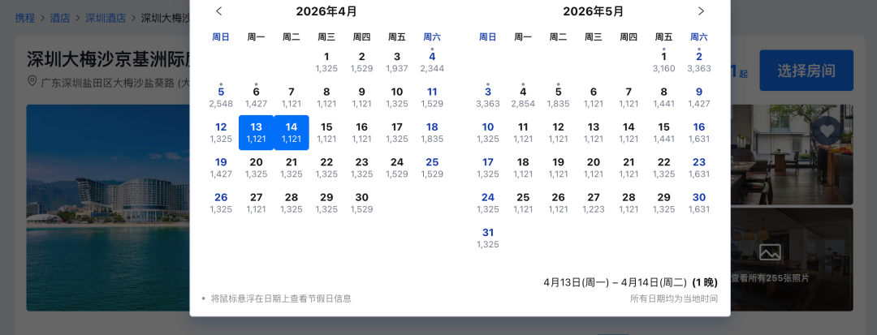Pick April 15 in the calendar
This screenshot has width=877, height=335.
[x=326, y=132]
